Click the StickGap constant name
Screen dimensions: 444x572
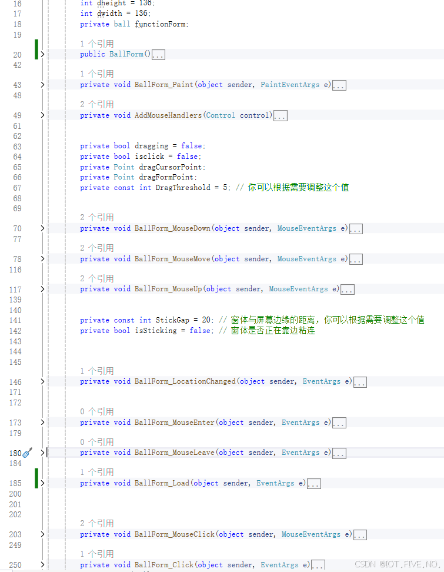[x=172, y=320]
